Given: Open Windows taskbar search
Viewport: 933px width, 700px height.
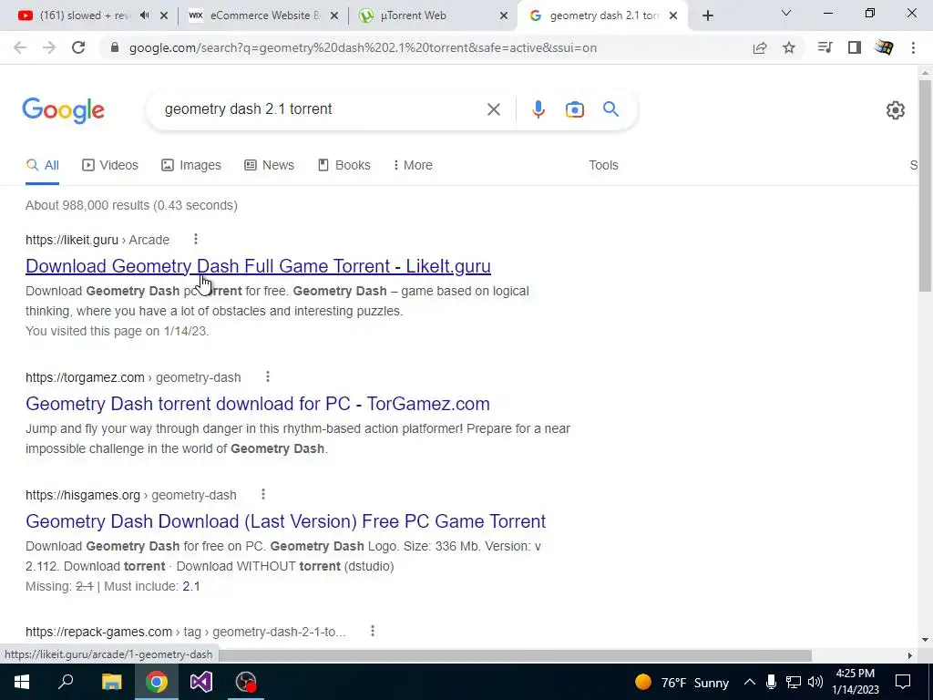Looking at the screenshot, I should (66, 682).
